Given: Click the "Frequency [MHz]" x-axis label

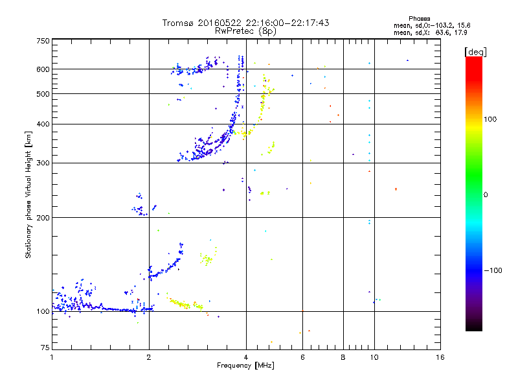Looking at the screenshot, I should [245, 366].
